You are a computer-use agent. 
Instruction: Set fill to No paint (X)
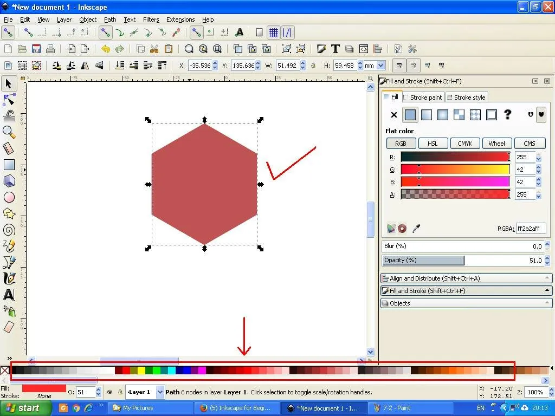[x=394, y=115]
